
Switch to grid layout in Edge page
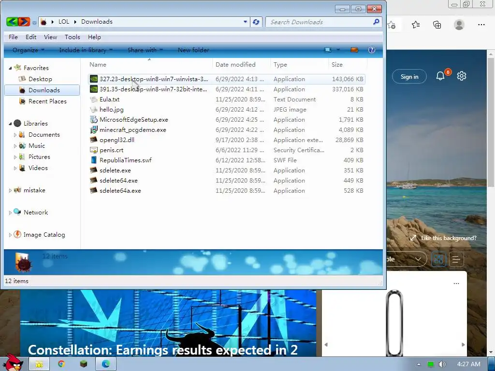click(x=439, y=259)
